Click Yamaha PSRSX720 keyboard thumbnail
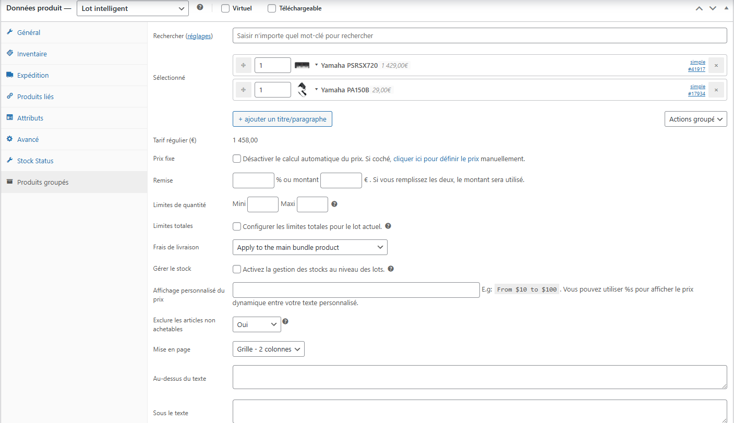Viewport: 734px width, 423px height. tap(302, 65)
